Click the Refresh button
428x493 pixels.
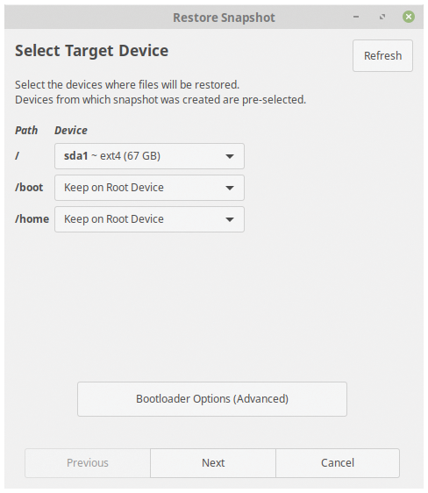click(382, 55)
